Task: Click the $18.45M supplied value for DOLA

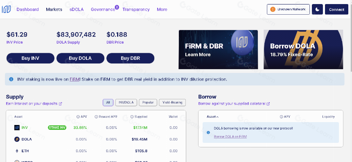Action: click(x=140, y=139)
